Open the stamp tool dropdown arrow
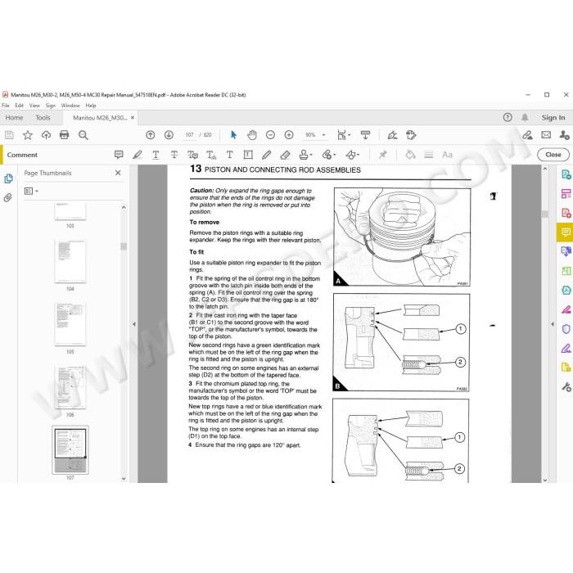Viewport: 573px width, 573px height. tap(311, 155)
